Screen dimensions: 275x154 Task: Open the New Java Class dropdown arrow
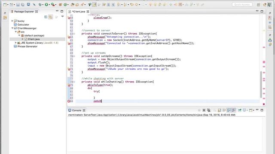click(68, 5)
